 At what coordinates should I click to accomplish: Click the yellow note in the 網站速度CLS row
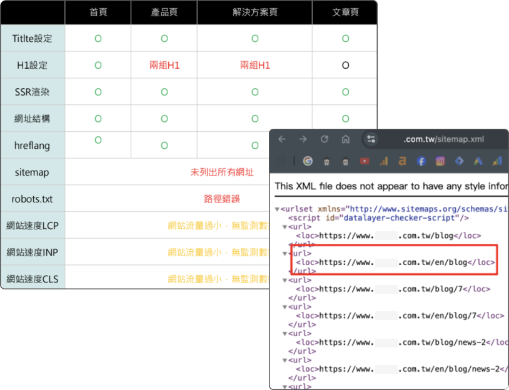pos(218,279)
